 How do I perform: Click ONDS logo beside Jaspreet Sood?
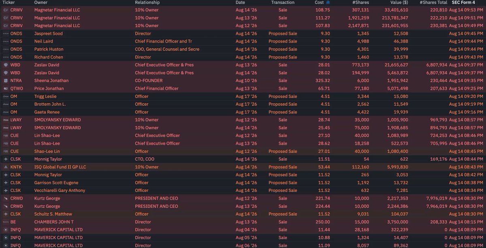click(x=6, y=34)
